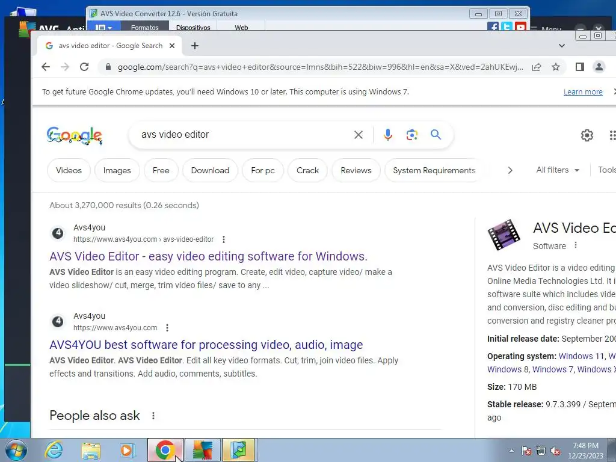Open Google quick settings gear
Viewport: 616px width, 462px height.
tap(587, 135)
